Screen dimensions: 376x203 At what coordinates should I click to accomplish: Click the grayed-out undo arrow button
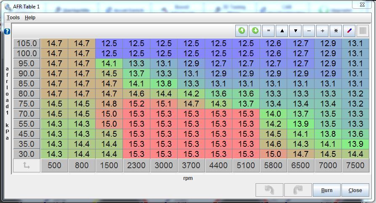click(x=269, y=190)
